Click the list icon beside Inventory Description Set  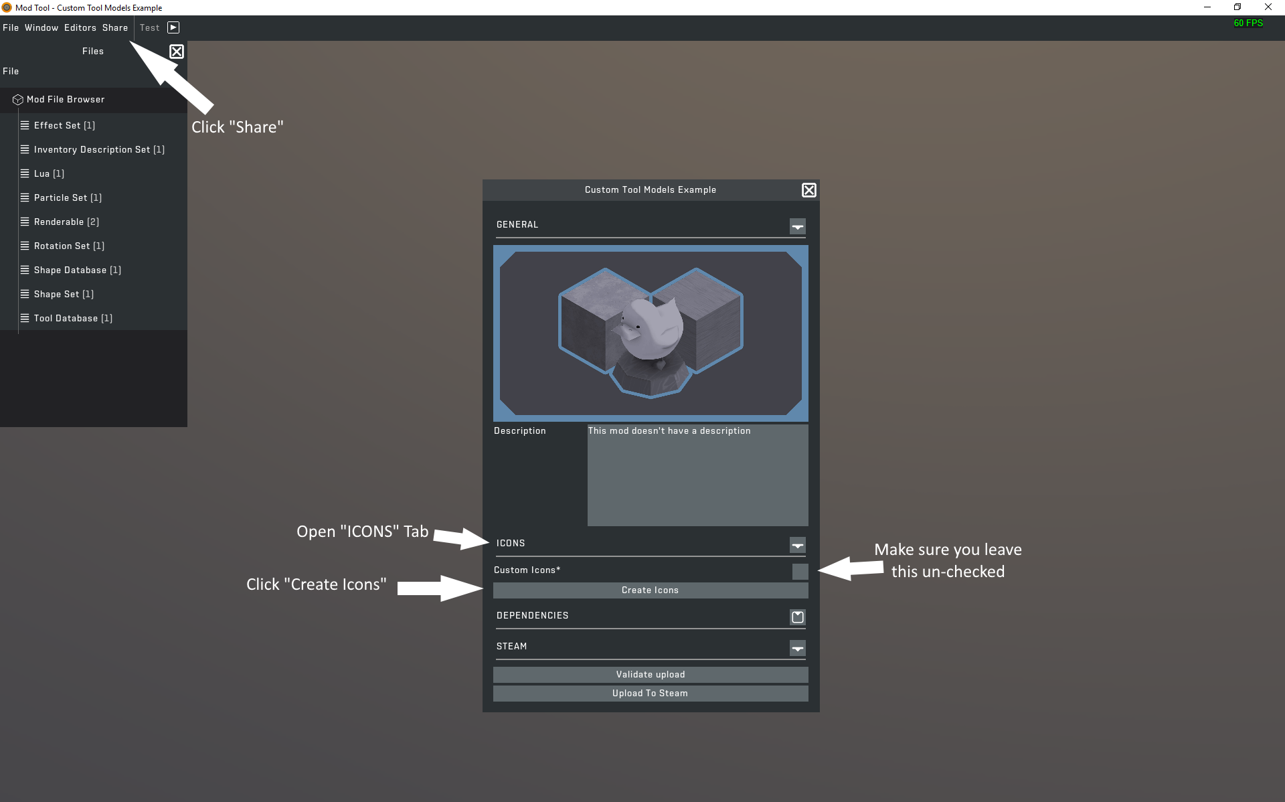pyautogui.click(x=25, y=149)
